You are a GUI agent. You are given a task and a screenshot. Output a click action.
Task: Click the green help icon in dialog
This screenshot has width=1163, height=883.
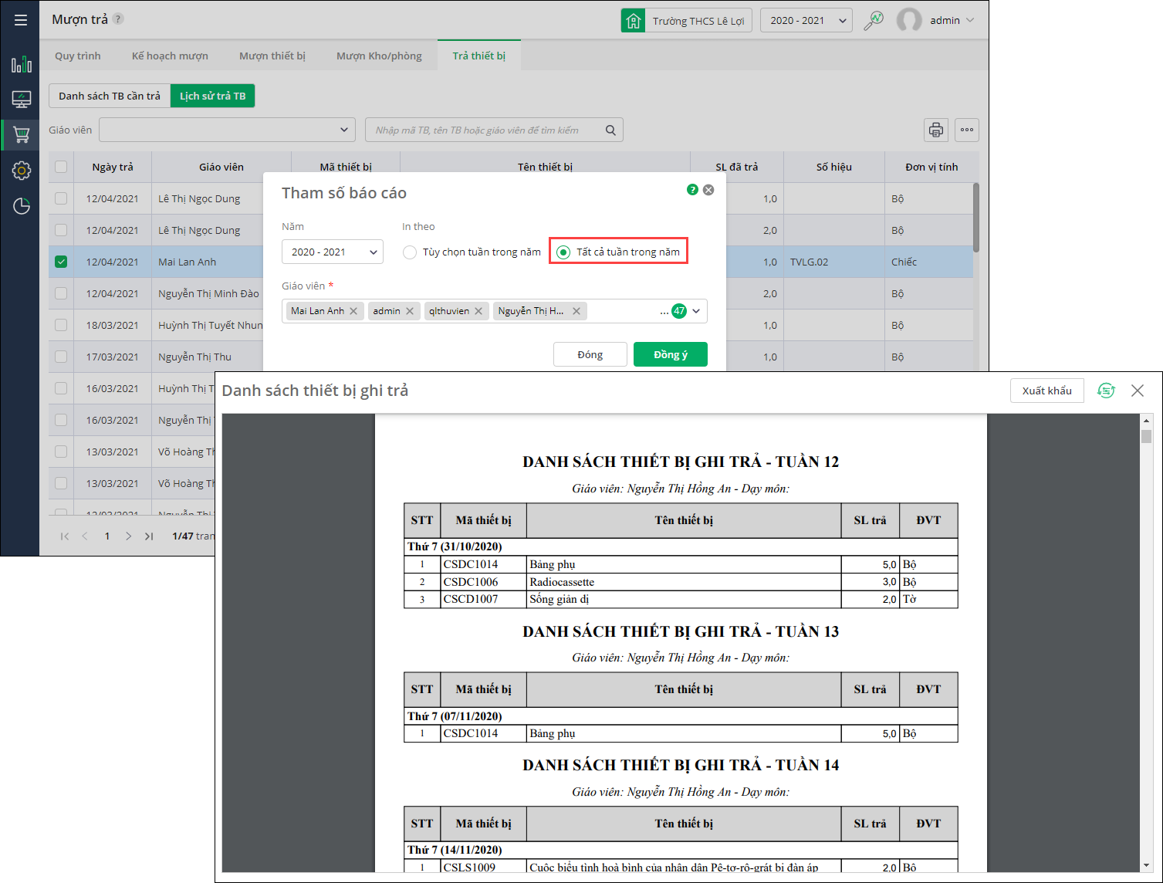coord(692,190)
